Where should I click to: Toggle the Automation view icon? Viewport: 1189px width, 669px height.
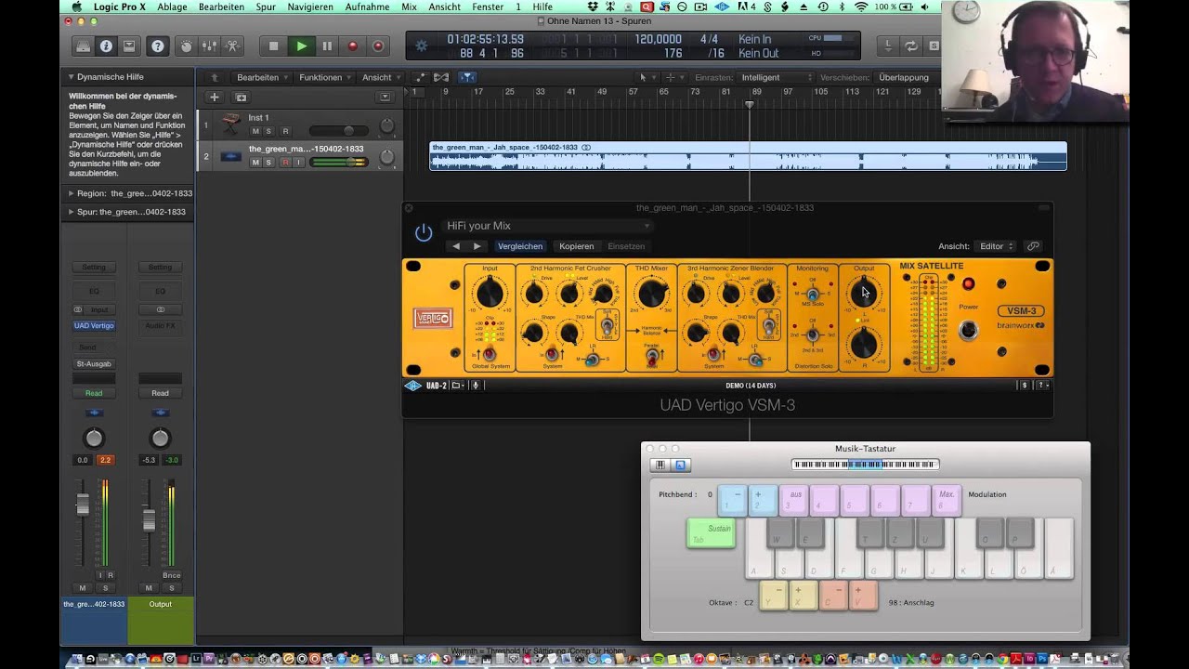(x=420, y=77)
